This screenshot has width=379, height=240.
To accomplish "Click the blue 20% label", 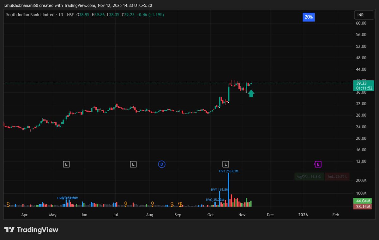I will click(309, 17).
